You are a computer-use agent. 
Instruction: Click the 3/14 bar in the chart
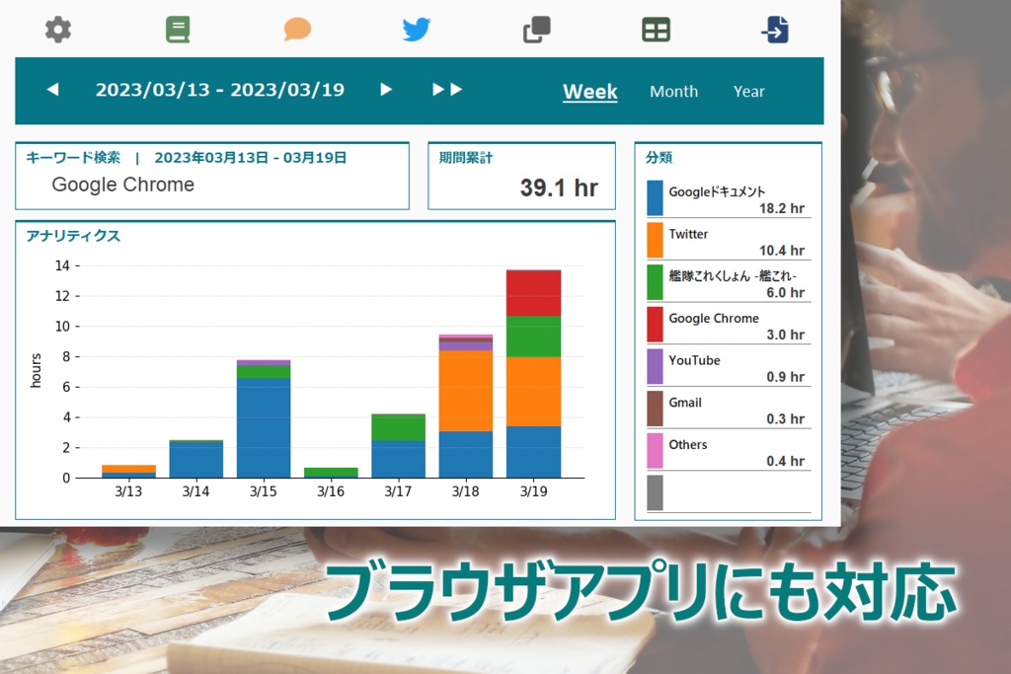pyautogui.click(x=196, y=459)
